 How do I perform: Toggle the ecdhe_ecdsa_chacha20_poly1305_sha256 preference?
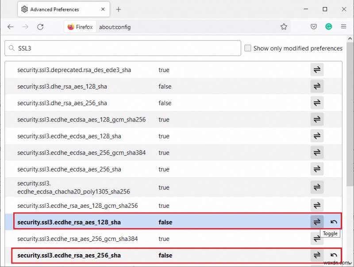pos(317,187)
